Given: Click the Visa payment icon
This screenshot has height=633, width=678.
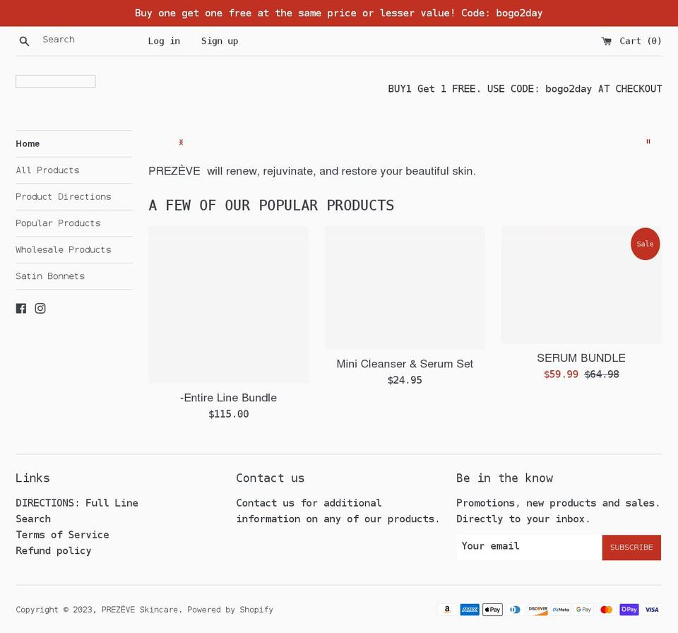Looking at the screenshot, I should (x=651, y=610).
